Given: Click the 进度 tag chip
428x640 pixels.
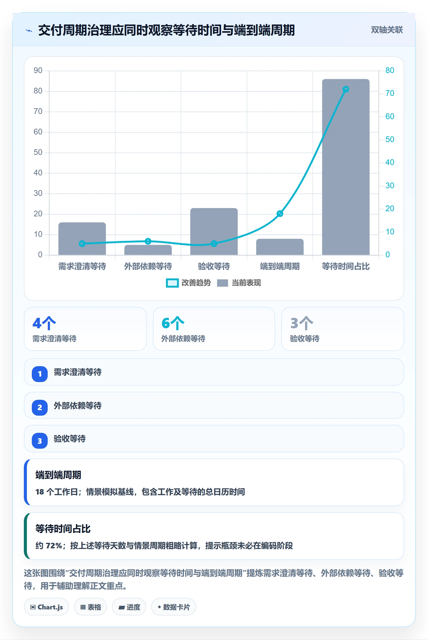Looking at the screenshot, I should pos(129,607).
